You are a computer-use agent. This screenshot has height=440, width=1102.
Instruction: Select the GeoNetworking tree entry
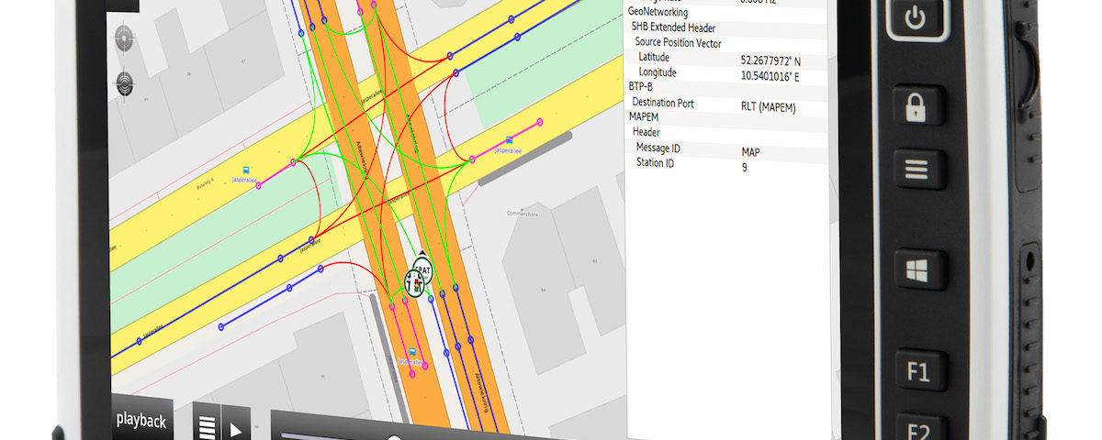(658, 12)
